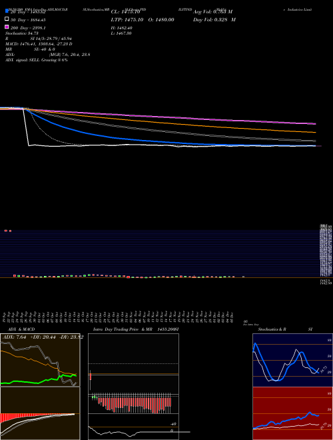
Task: Open the MACD histogram panel with red bars
Action: coord(40,413)
